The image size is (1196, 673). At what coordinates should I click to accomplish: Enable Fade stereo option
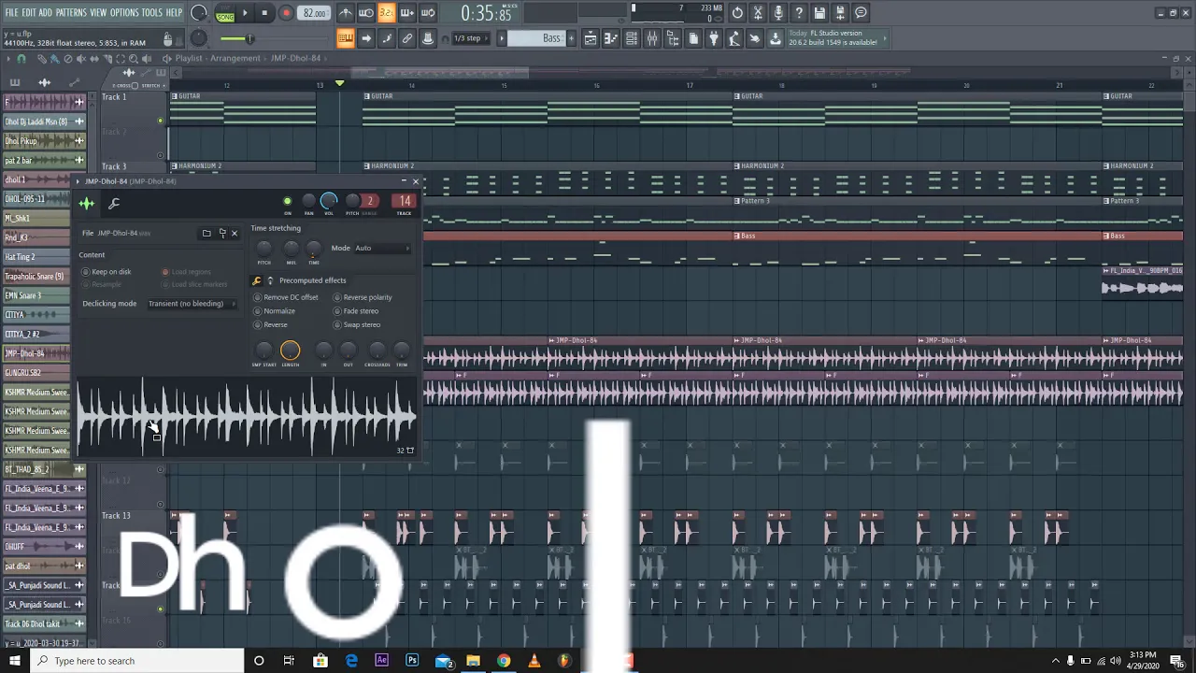[356, 311]
